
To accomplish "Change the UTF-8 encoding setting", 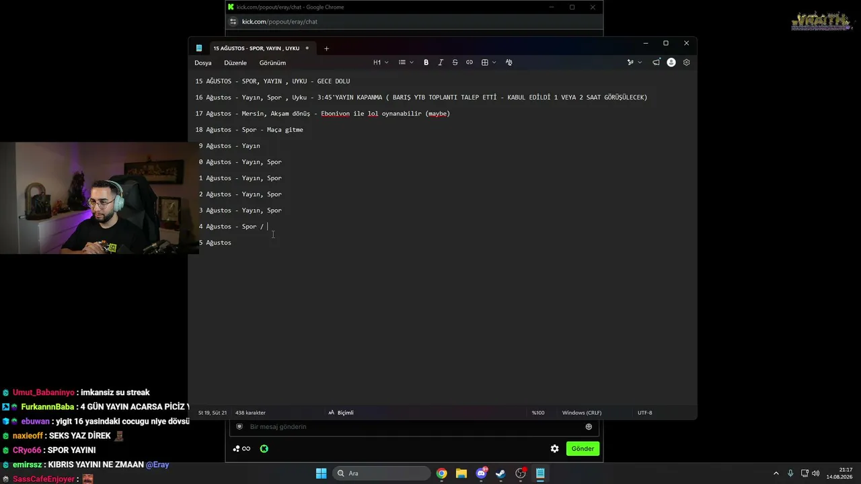I will [645, 413].
